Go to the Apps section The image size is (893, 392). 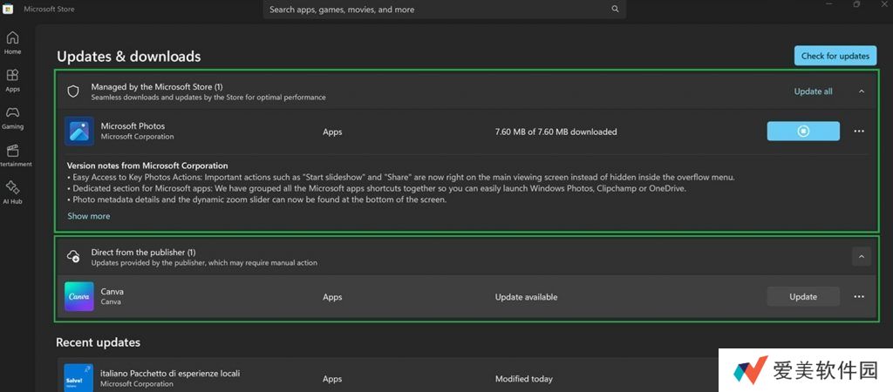(13, 80)
